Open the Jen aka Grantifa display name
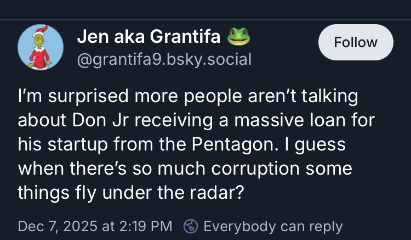411x240 pixels. (x=150, y=37)
